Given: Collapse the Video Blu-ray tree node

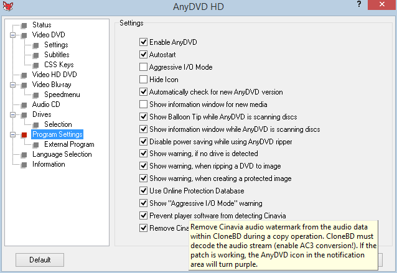Looking at the screenshot, I should [12, 85].
